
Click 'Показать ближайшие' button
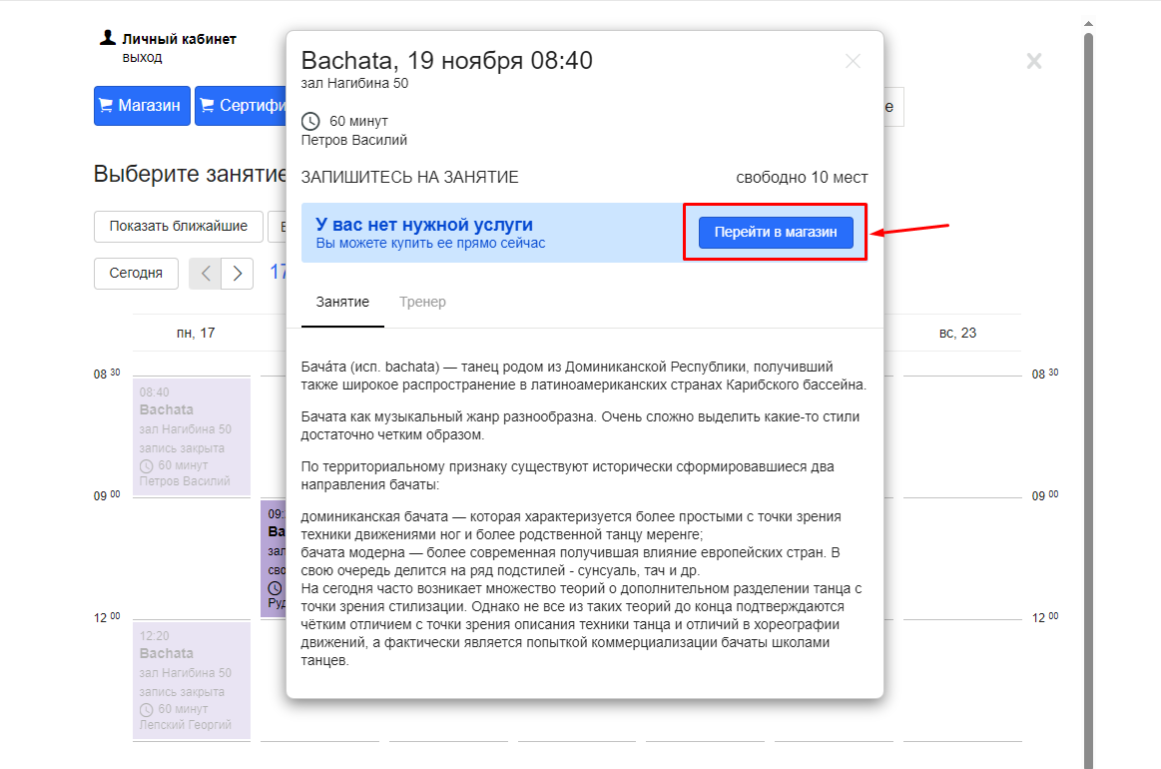[179, 226]
